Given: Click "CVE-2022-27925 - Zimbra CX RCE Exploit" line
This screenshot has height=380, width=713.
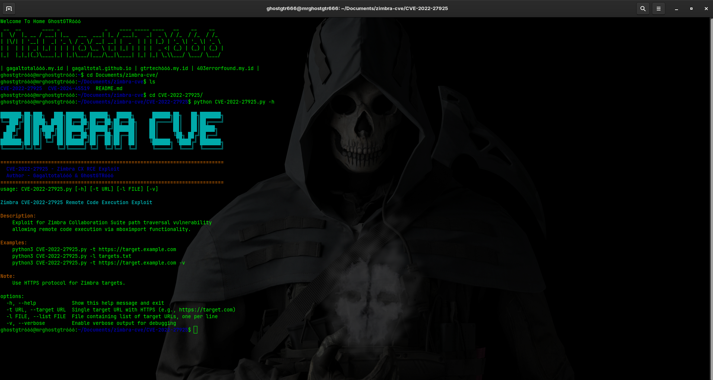Looking at the screenshot, I should (x=63, y=169).
